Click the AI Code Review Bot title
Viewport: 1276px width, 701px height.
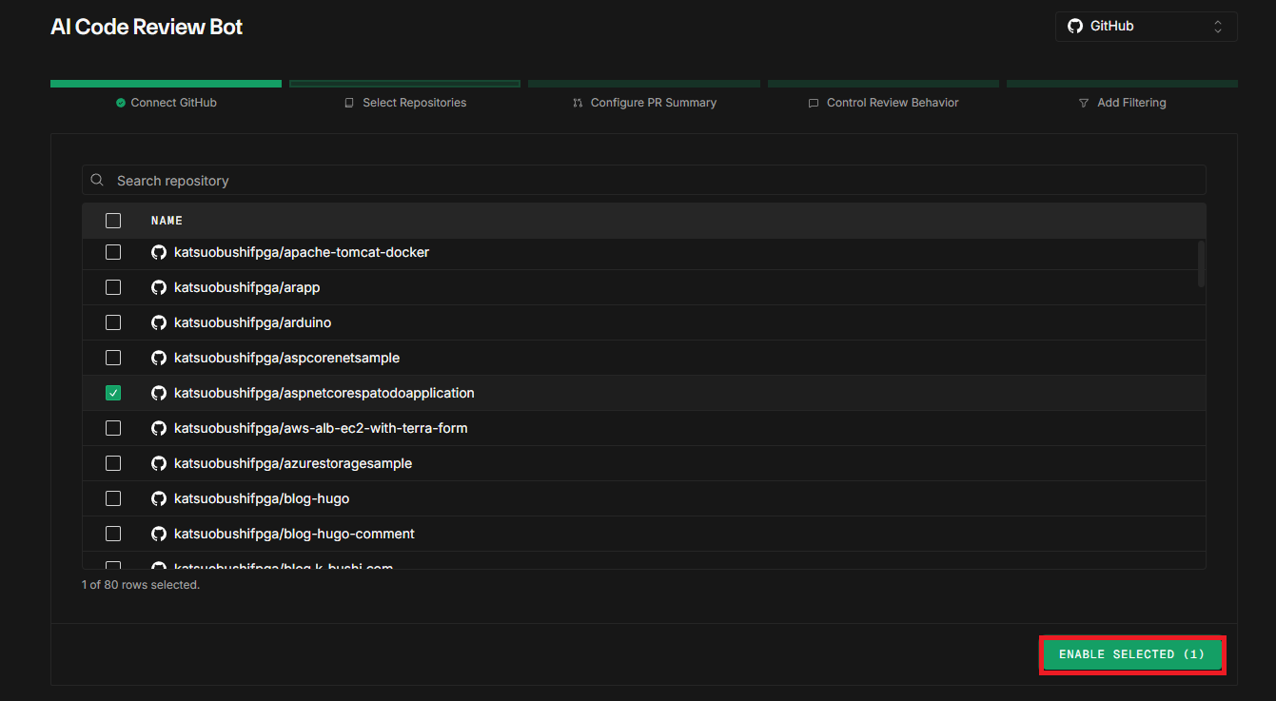pos(147,27)
